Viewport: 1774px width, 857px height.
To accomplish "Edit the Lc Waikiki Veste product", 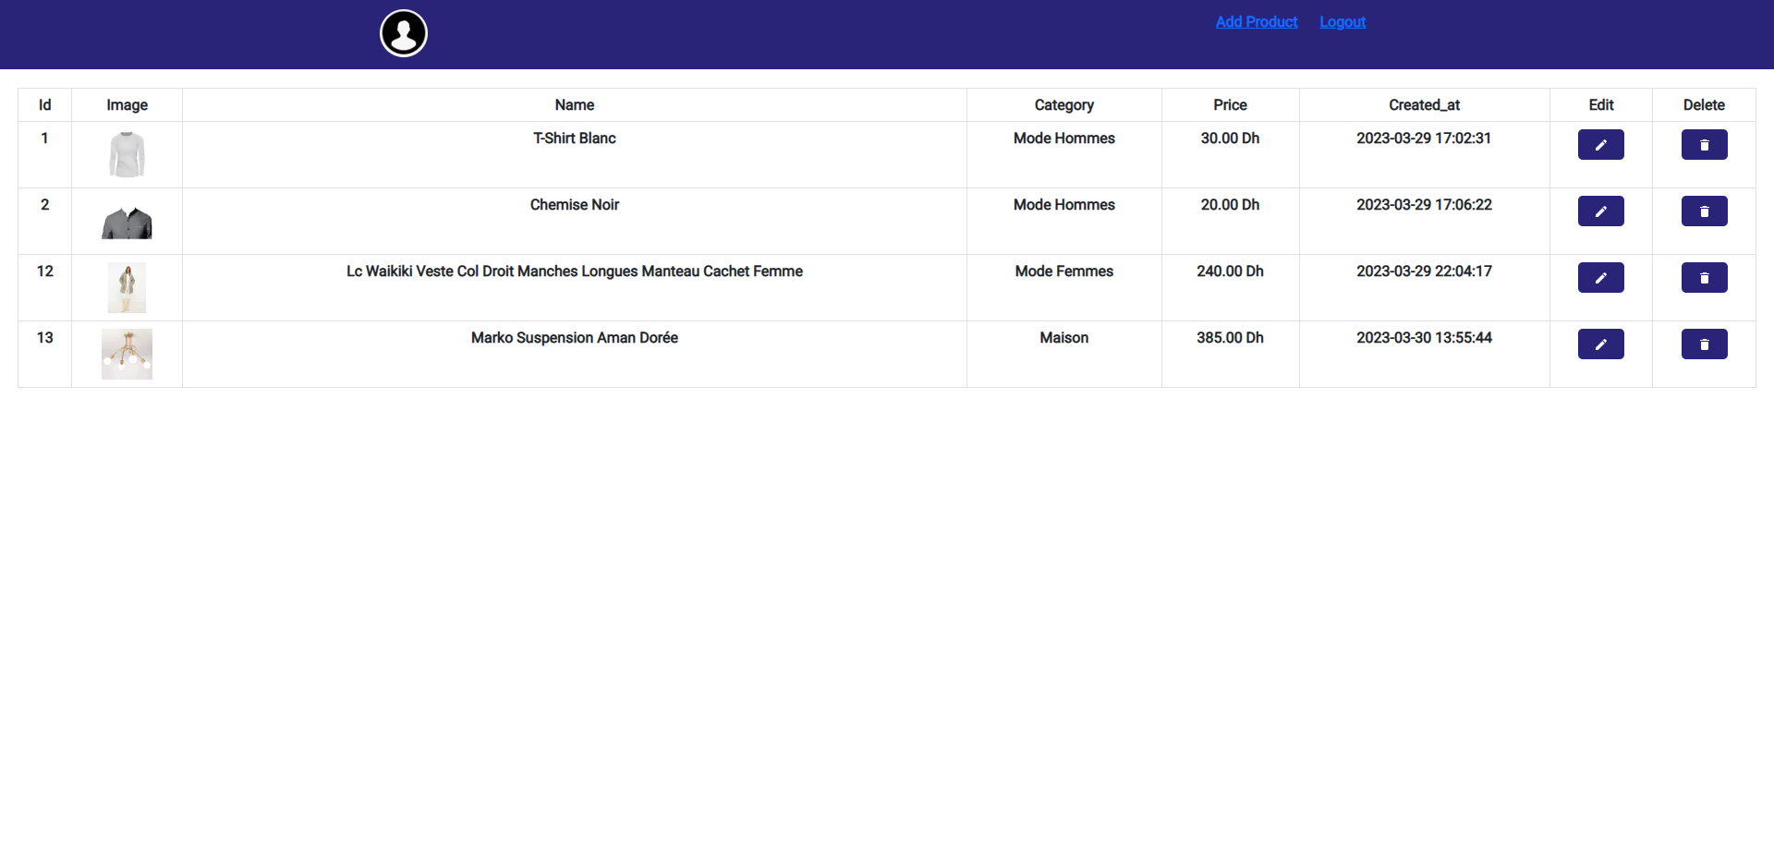I will pyautogui.click(x=1600, y=277).
